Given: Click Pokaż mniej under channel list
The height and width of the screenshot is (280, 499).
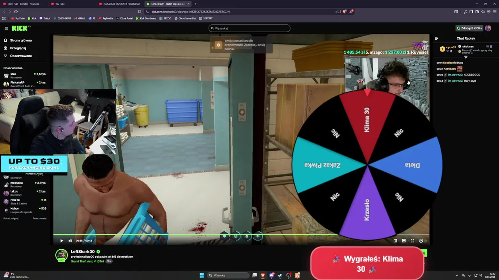Looking at the screenshot, I should (39, 219).
